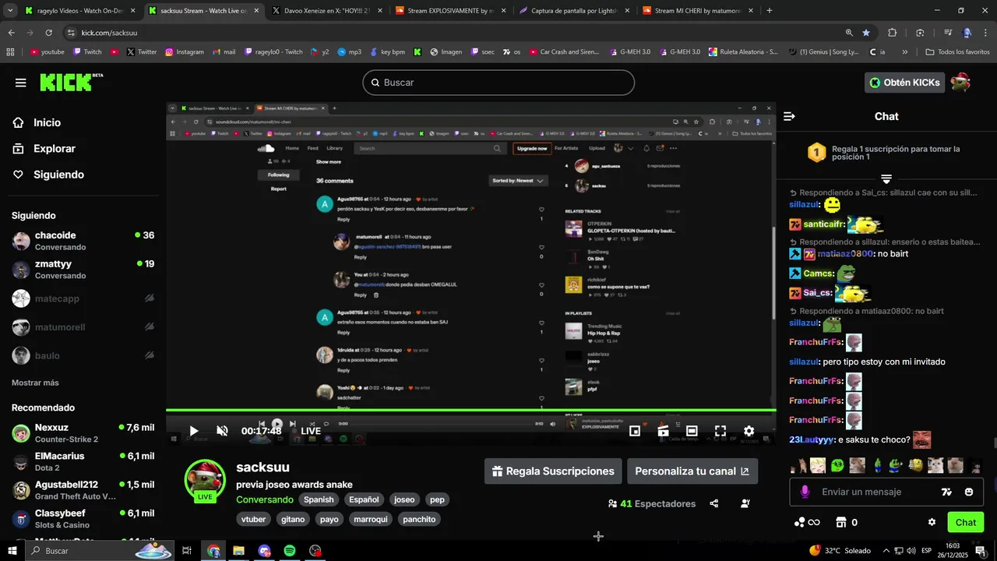Select the vtuber tag
Viewport: 997px width, 561px height.
(254, 519)
